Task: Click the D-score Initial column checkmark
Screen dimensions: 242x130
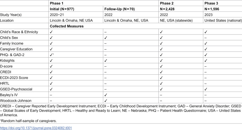Action: tap(51, 66)
